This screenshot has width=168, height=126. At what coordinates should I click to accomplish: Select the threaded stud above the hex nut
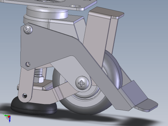point(38,72)
